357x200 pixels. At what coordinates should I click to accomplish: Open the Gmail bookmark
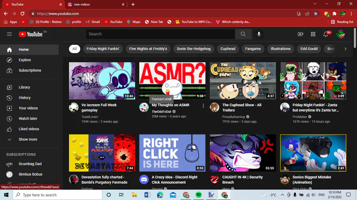tap(93, 22)
